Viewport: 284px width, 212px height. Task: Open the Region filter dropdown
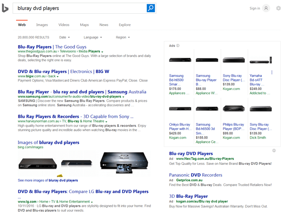coord(123,37)
